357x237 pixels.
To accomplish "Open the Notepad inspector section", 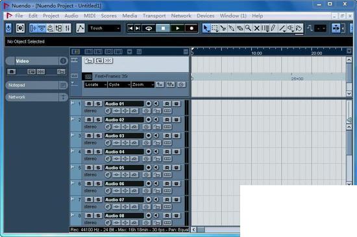I will point(32,85).
